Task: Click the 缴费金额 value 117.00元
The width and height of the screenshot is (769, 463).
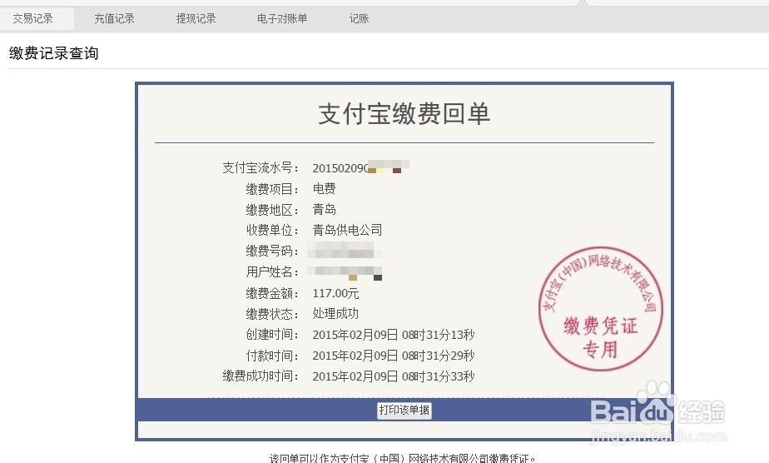Action: (x=336, y=293)
